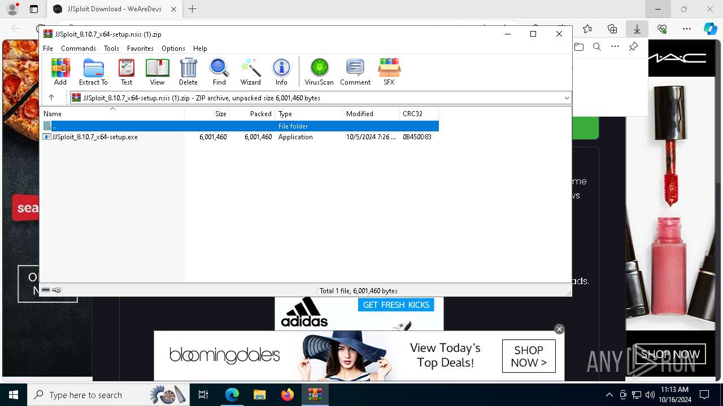Open Edge favorites star icon
723x406 pixels.
click(x=587, y=29)
